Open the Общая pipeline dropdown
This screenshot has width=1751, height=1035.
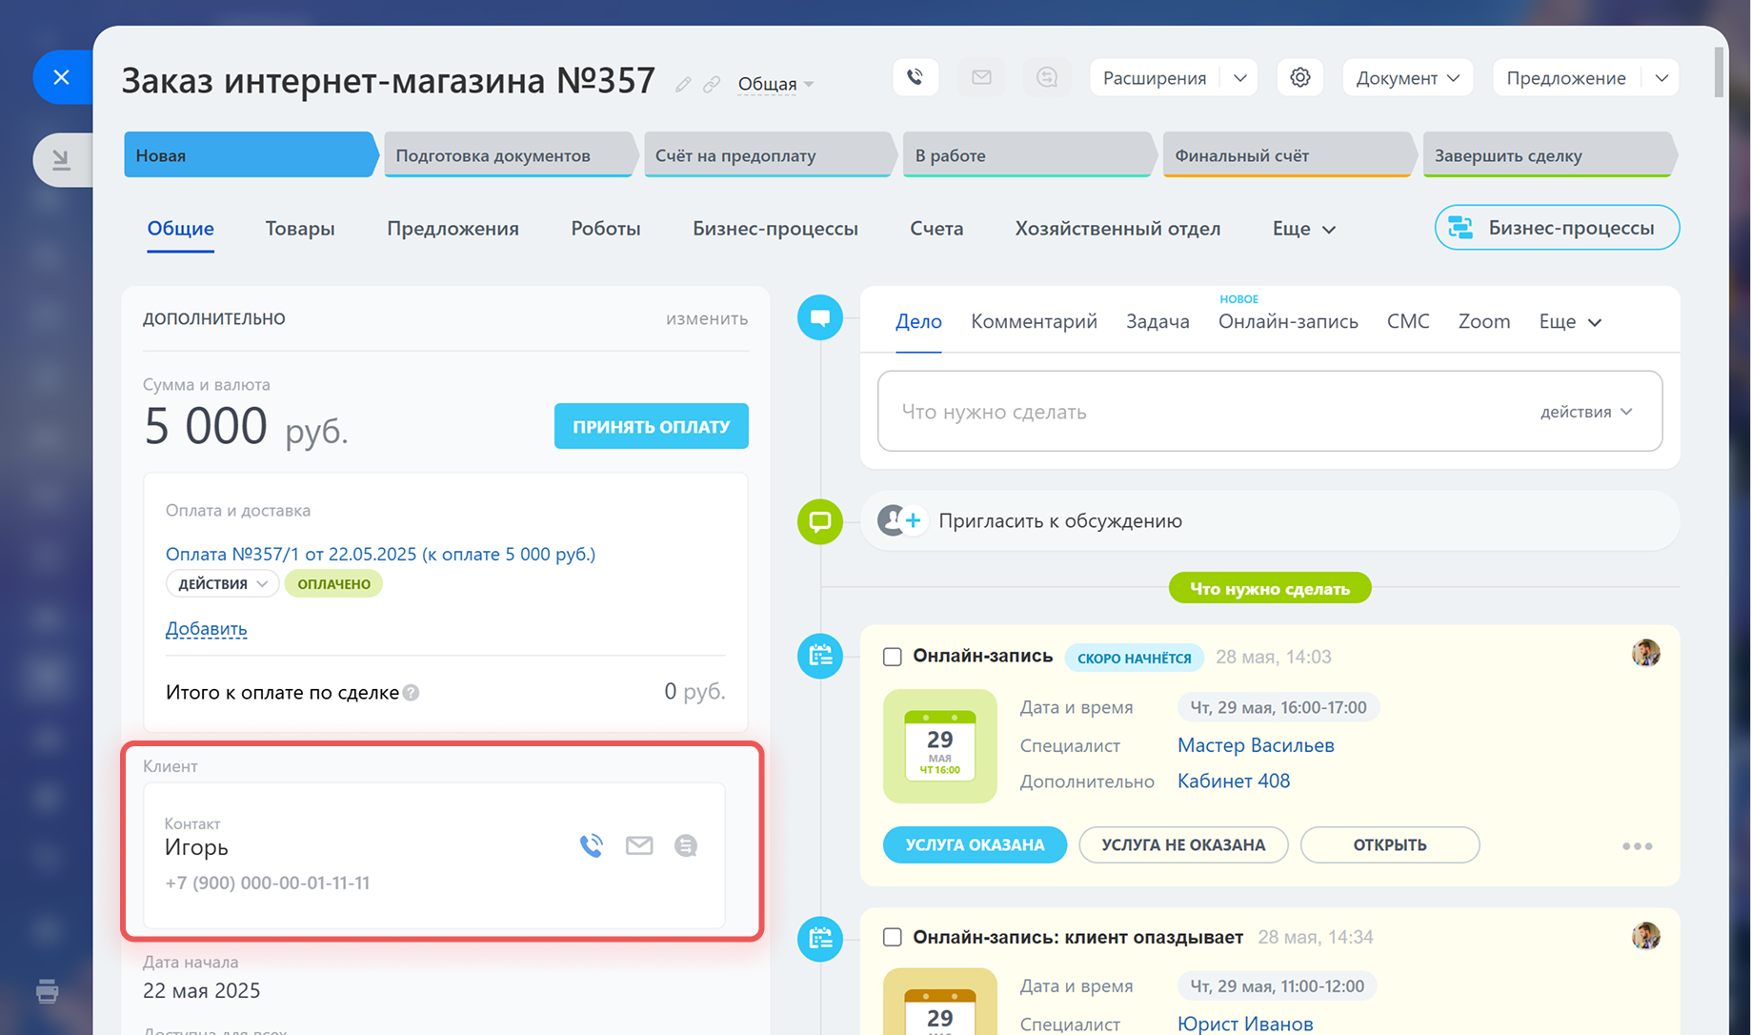(775, 84)
